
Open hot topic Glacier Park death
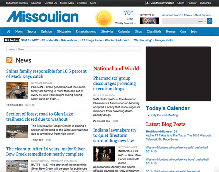[x=118, y=40]
